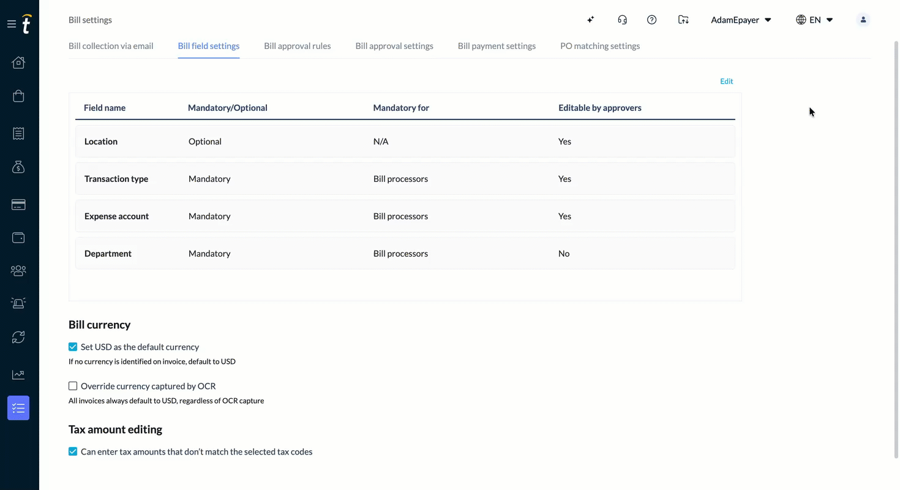Click Mandatory in the Department row

point(209,254)
